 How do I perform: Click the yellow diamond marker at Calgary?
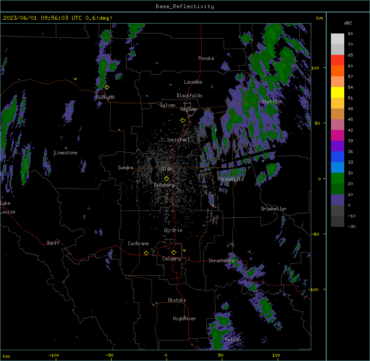[174, 253]
